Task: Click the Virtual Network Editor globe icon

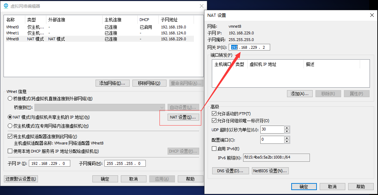Action: (6, 6)
